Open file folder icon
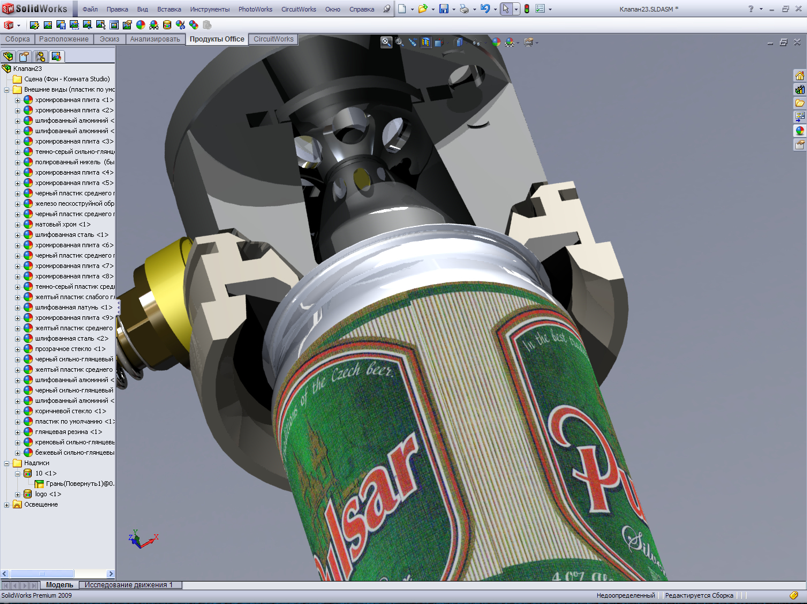The image size is (807, 604). click(423, 9)
